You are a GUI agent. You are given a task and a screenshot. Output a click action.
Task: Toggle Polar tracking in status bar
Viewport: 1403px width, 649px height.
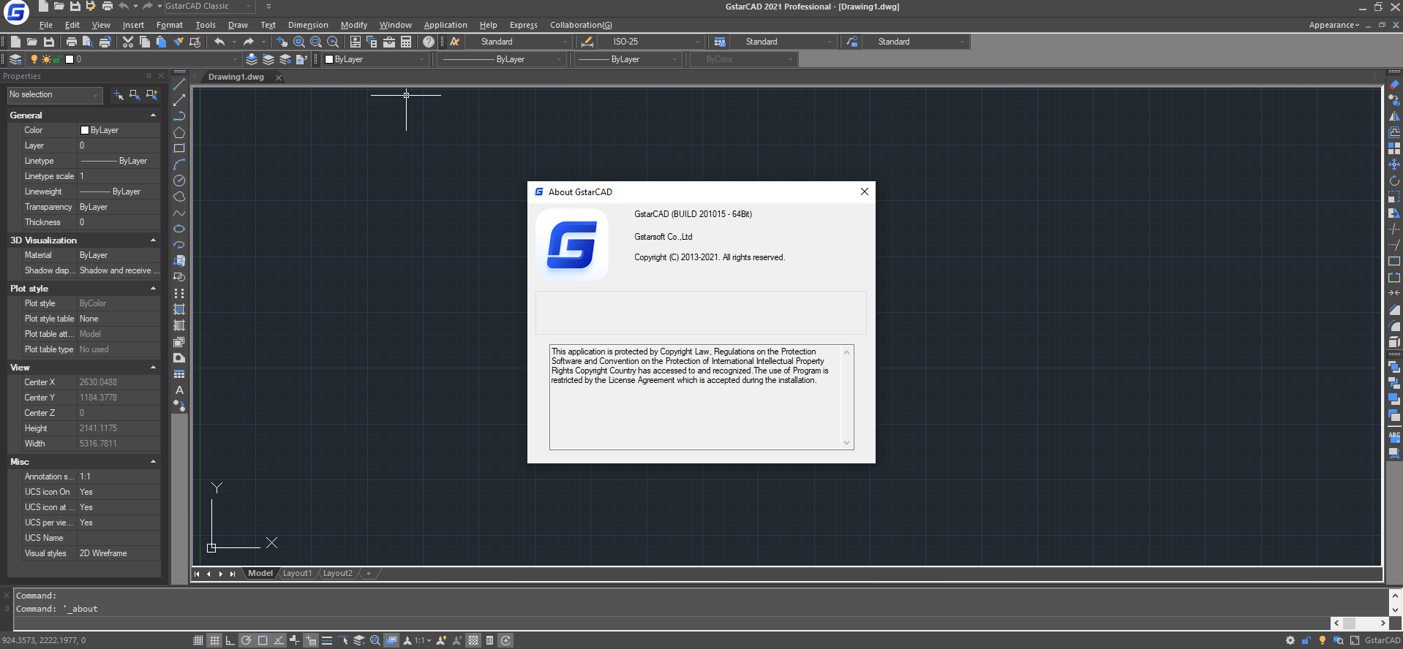point(247,640)
